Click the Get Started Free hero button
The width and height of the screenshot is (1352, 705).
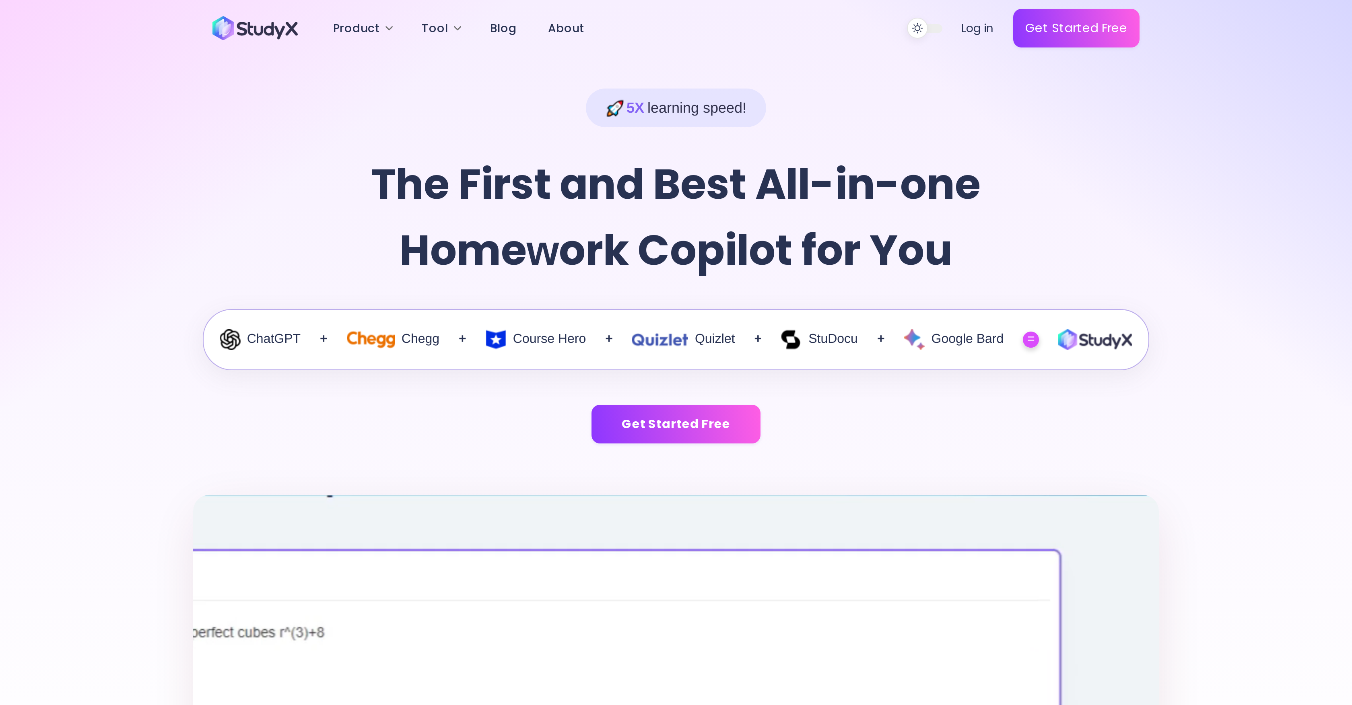tap(676, 424)
